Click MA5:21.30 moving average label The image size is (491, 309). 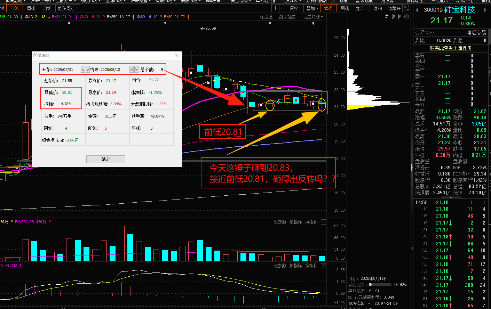coord(9,17)
